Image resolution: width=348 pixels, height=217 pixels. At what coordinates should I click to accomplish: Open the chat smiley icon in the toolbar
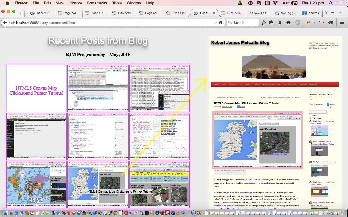click(x=331, y=23)
